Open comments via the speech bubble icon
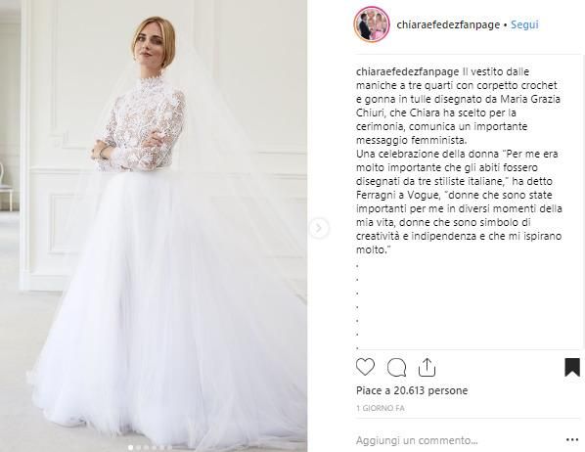 click(396, 368)
